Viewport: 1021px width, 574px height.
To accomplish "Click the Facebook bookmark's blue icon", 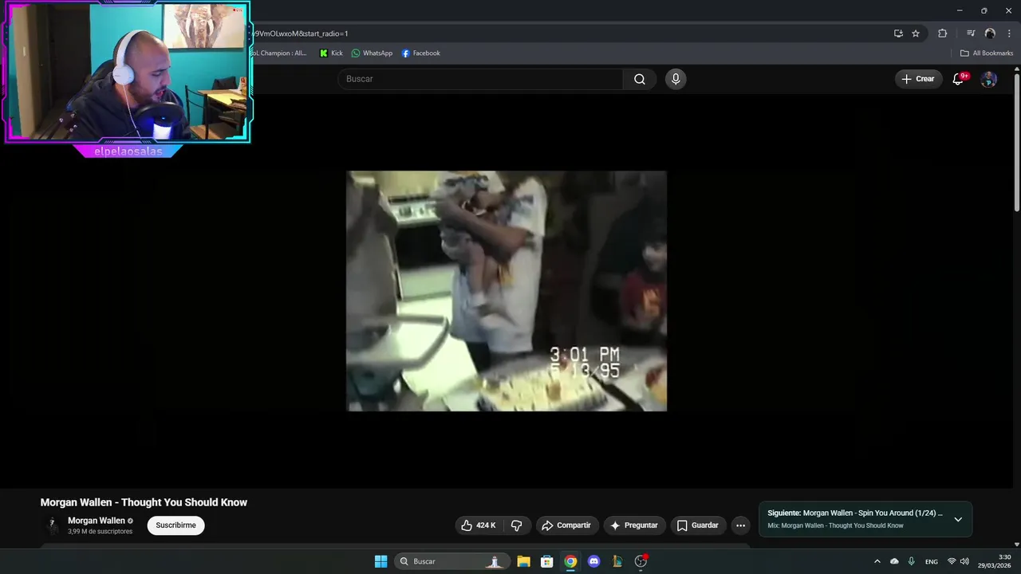I will 406,53.
